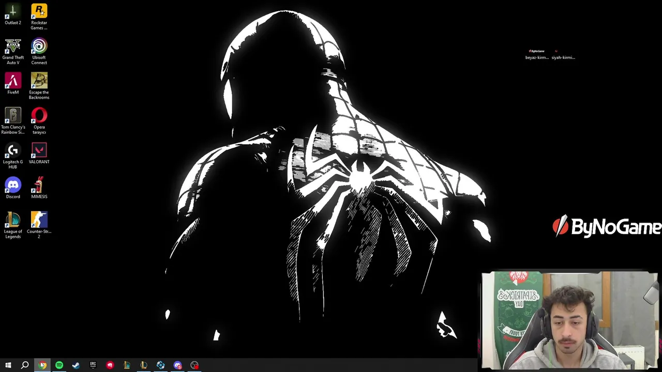Image resolution: width=662 pixels, height=372 pixels.
Task: Select Tom Clancy's Rainbow Six shortcut
Action: [x=13, y=121]
